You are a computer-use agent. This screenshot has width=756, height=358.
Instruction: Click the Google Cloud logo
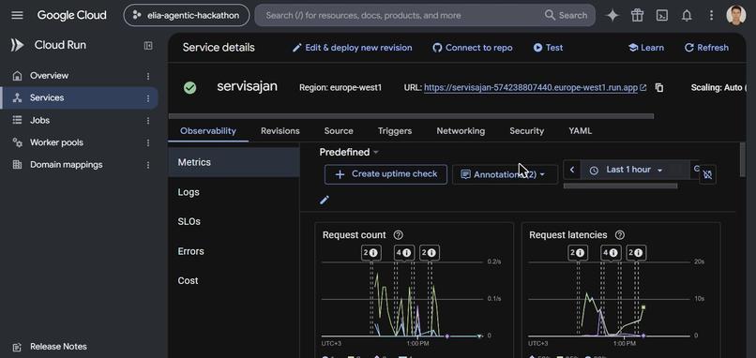(72, 15)
